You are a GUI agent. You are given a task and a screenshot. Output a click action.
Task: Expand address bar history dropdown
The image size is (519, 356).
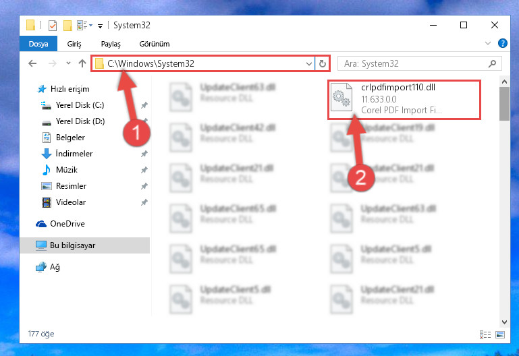[x=309, y=63]
